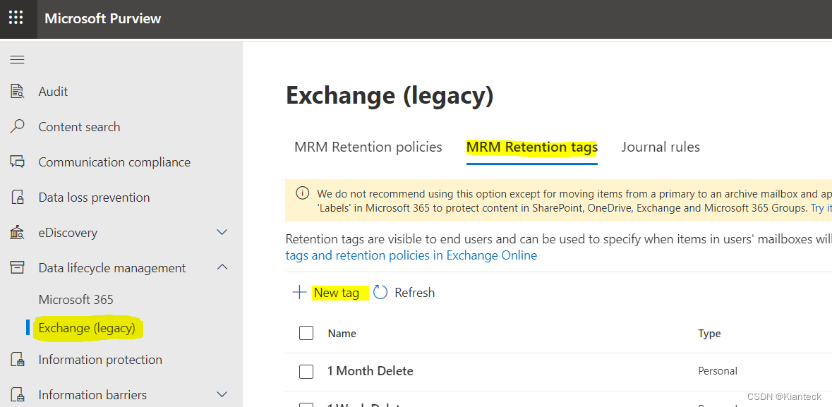Viewport: 832px width, 407px height.
Task: Open the Journal rules tab
Action: click(x=661, y=147)
